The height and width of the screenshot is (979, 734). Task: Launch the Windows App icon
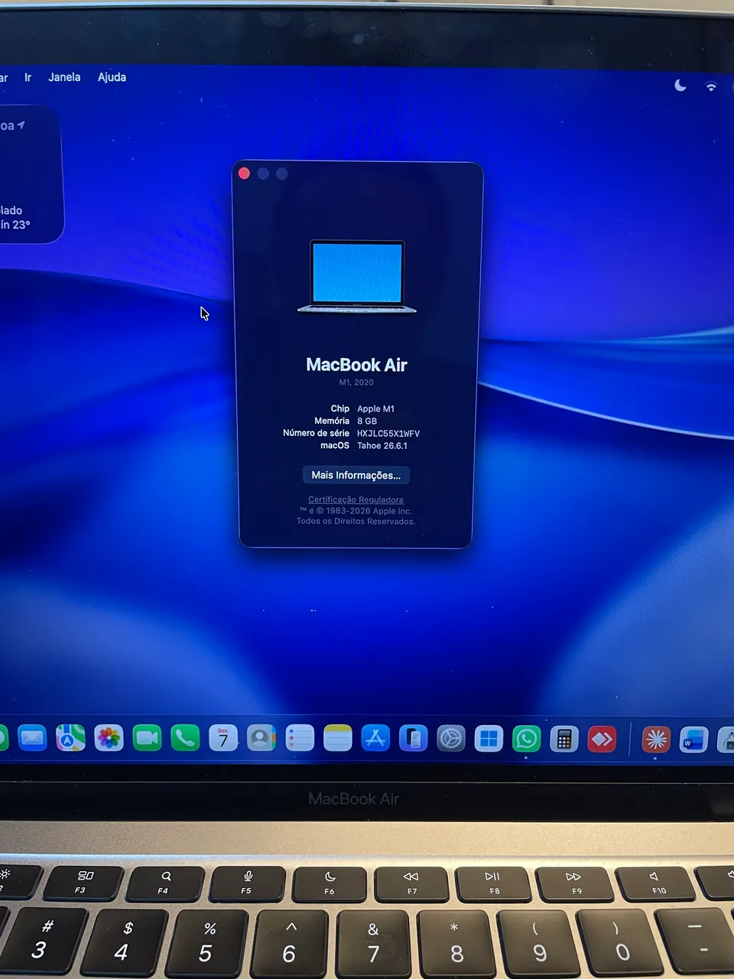click(489, 739)
